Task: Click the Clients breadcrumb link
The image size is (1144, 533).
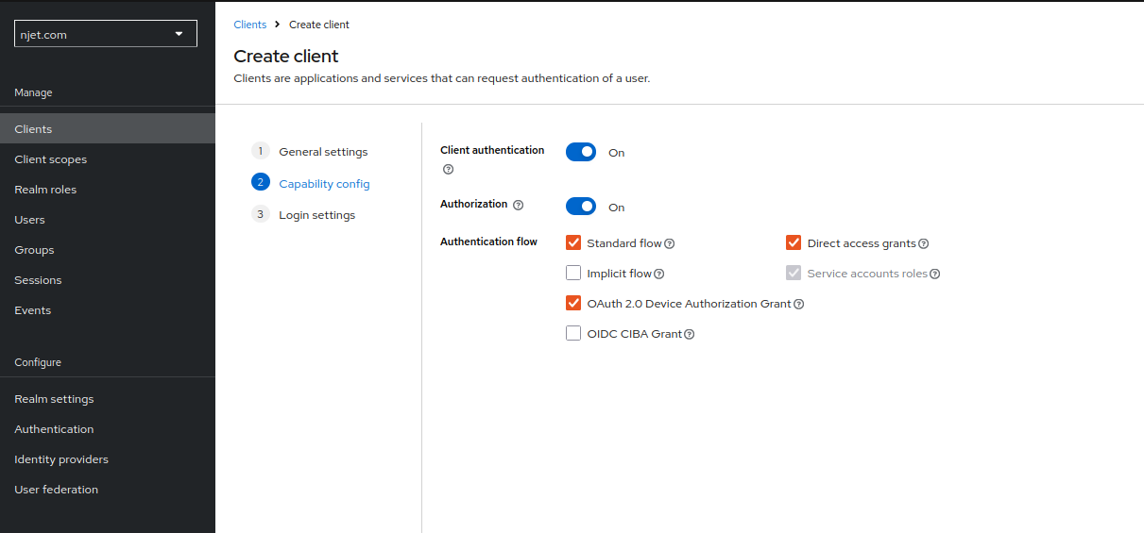Action: coord(250,25)
